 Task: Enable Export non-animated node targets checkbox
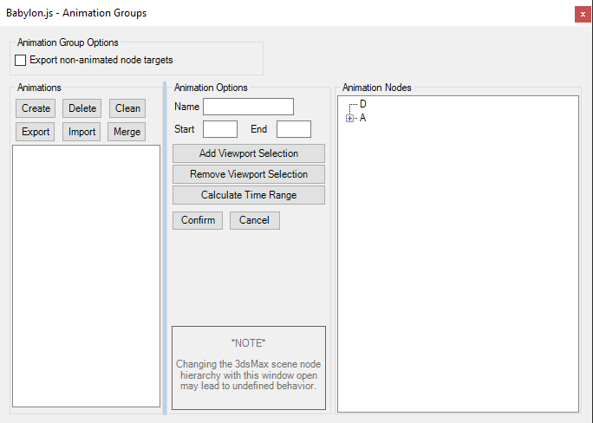[21, 60]
